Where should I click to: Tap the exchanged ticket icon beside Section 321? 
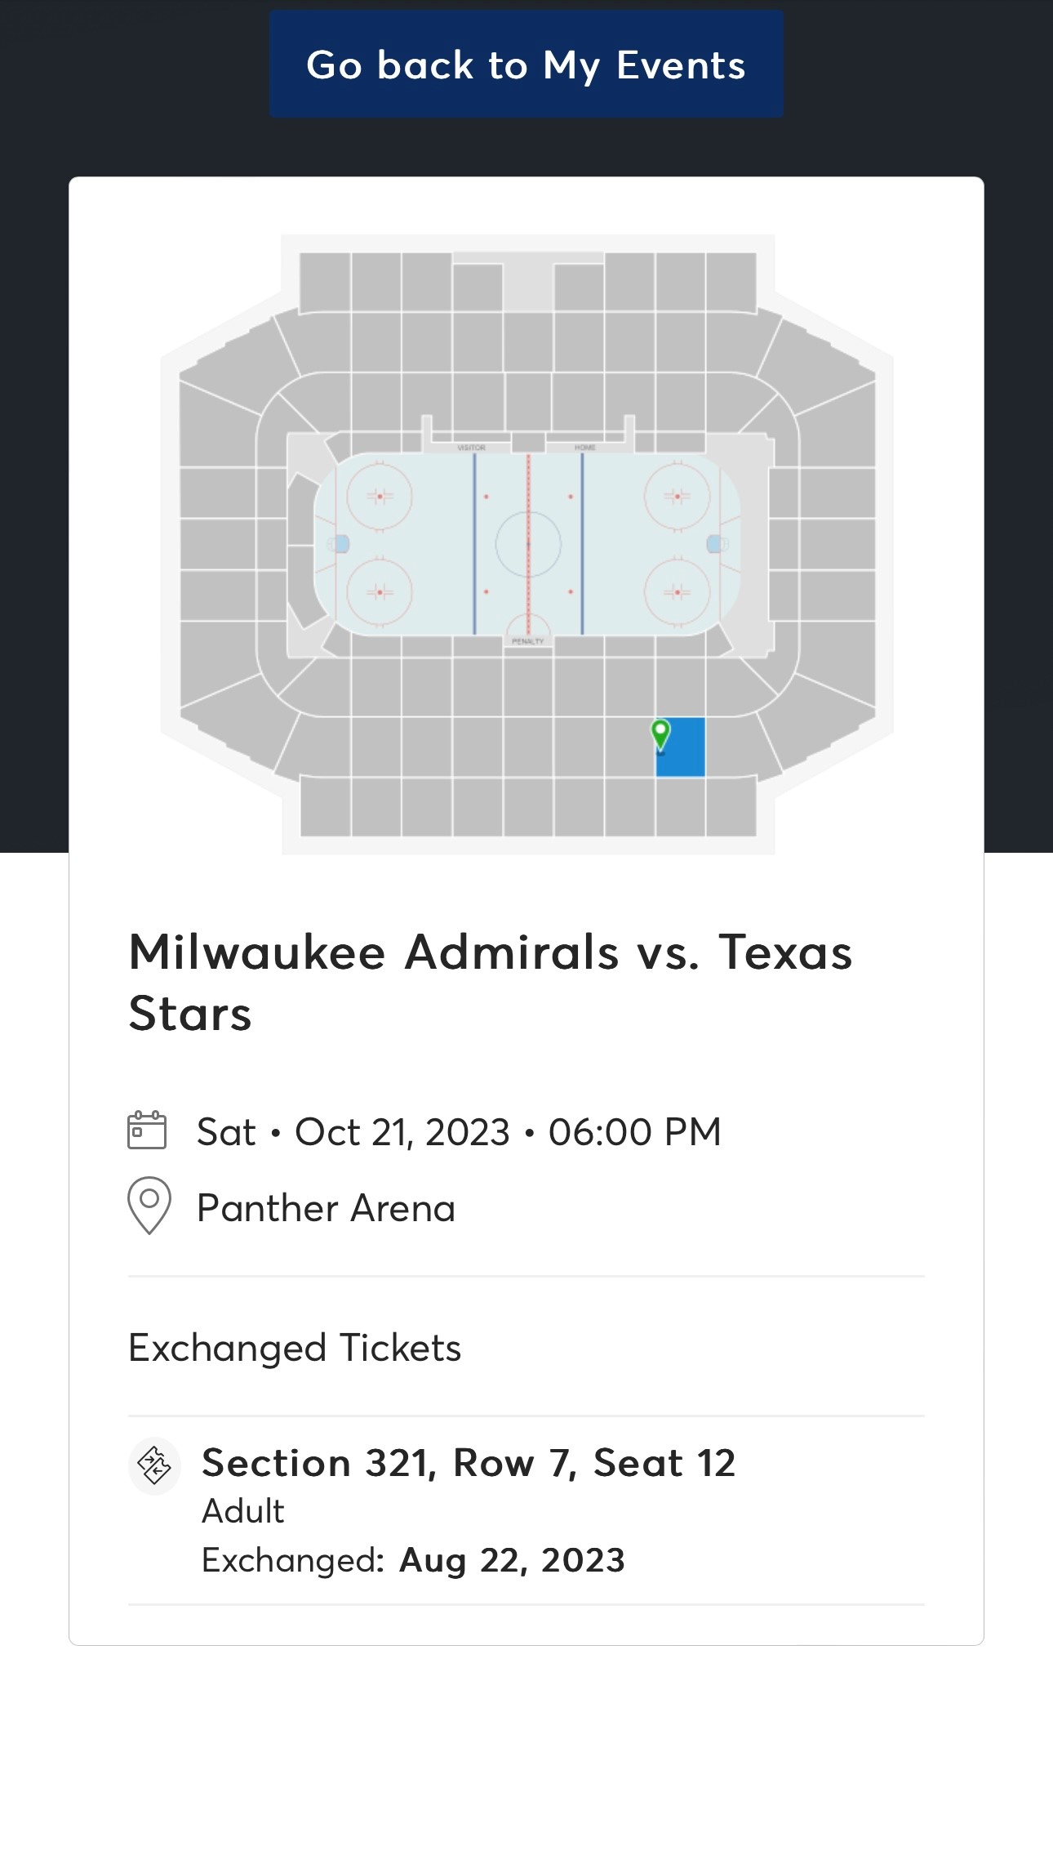pos(154,1465)
